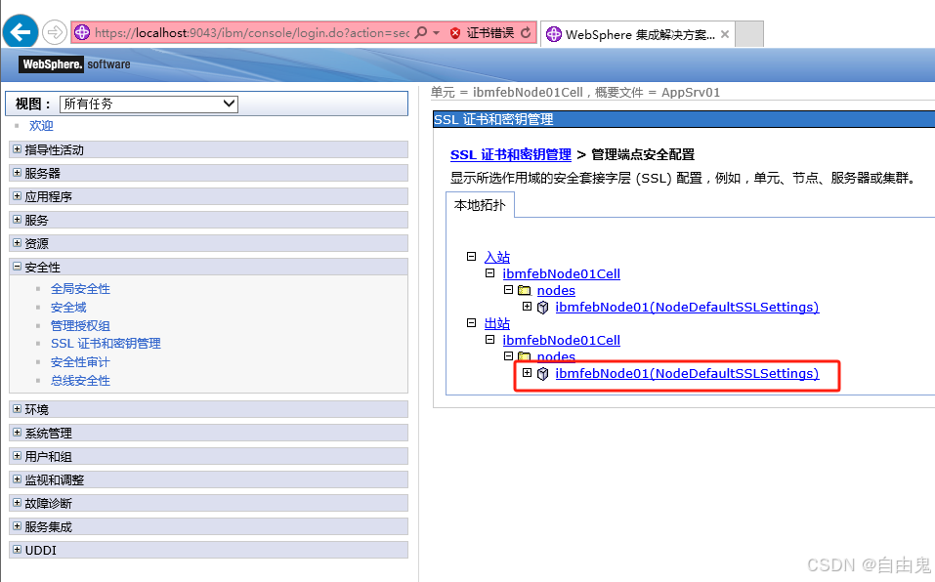Expand the UDDI section

[17, 549]
